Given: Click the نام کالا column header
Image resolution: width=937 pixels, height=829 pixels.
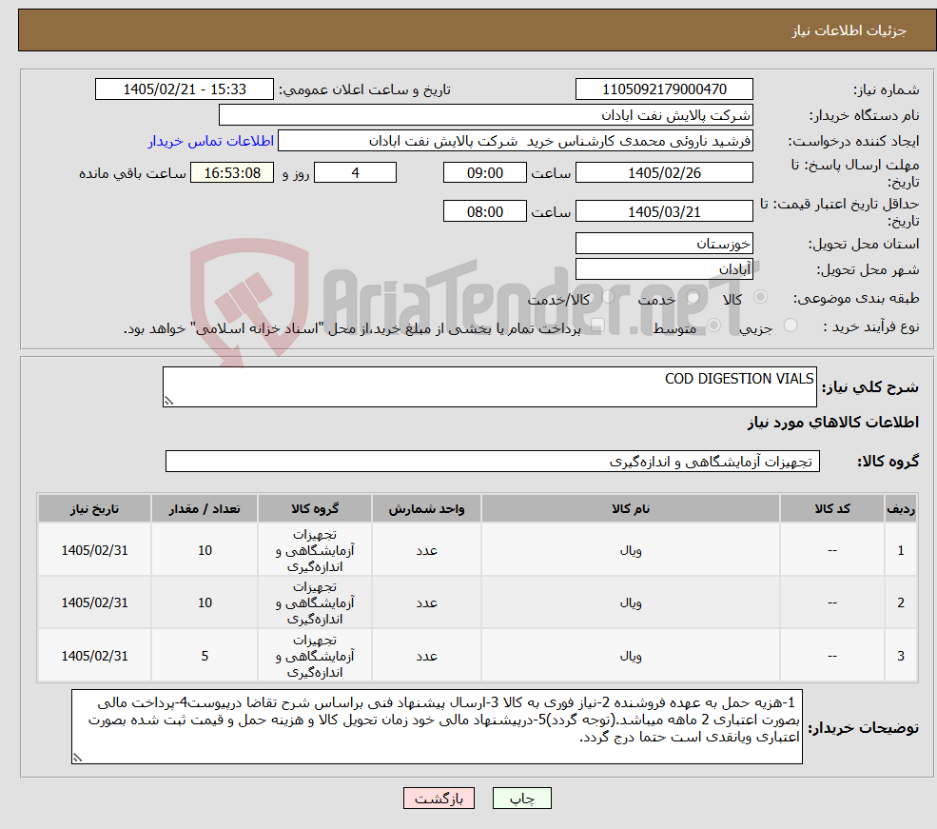Looking at the screenshot, I should 631,508.
